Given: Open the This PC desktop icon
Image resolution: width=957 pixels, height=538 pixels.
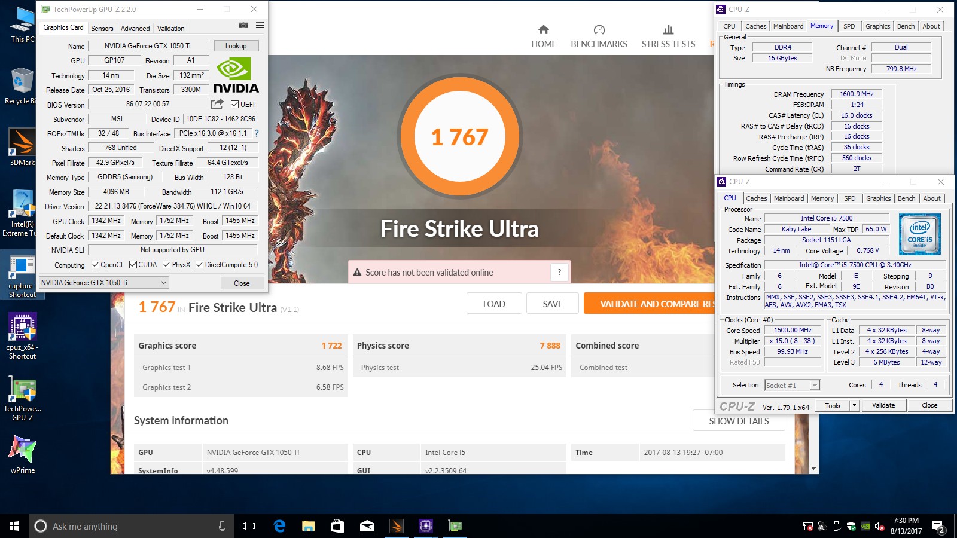Looking at the screenshot, I should tap(22, 25).
